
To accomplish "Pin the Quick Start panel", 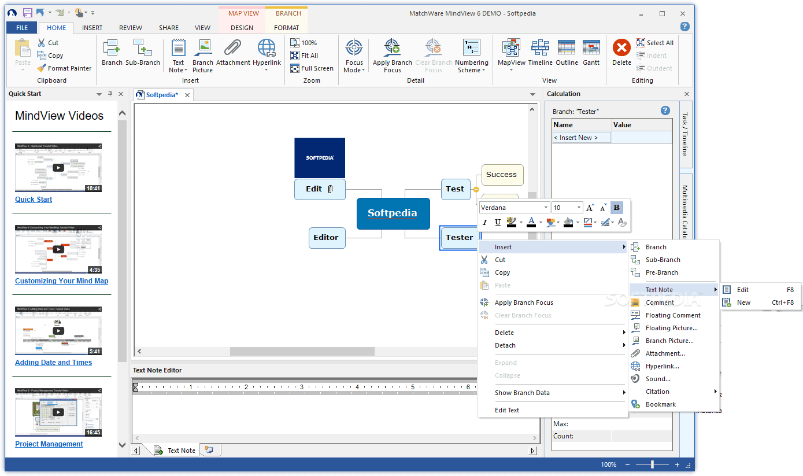I will 110,94.
